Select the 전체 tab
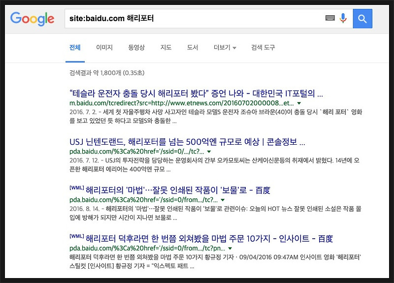 click(75, 47)
